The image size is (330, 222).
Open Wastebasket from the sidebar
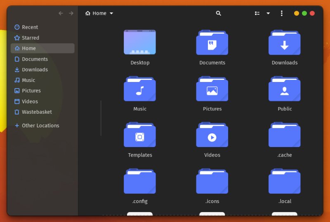36,112
